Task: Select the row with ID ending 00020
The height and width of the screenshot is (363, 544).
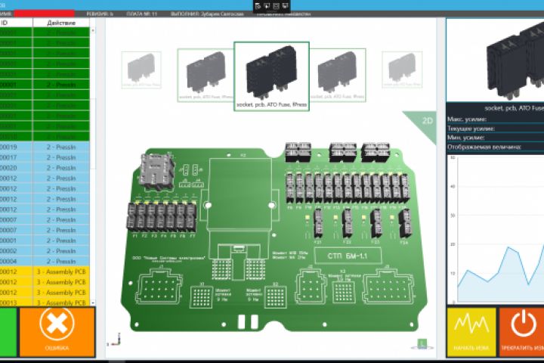Action: click(45, 168)
